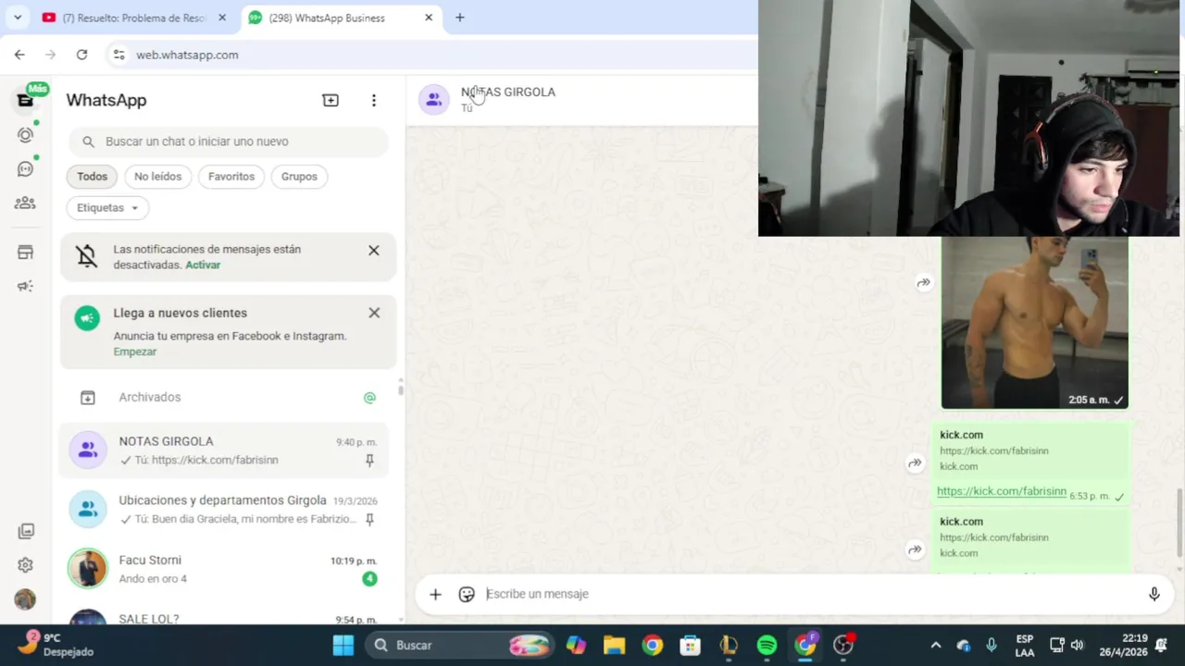Forward the second kick.com link message
The image size is (1185, 666).
[x=915, y=549]
